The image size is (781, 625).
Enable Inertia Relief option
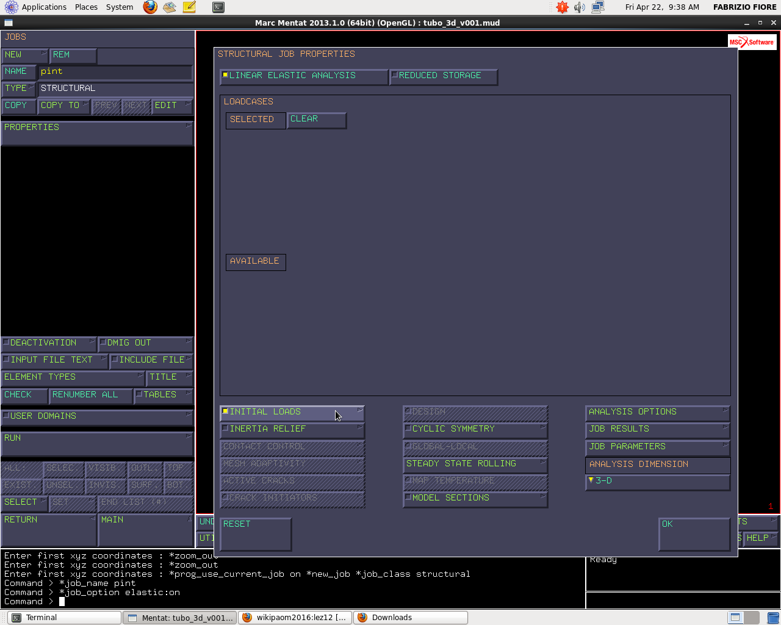point(292,430)
